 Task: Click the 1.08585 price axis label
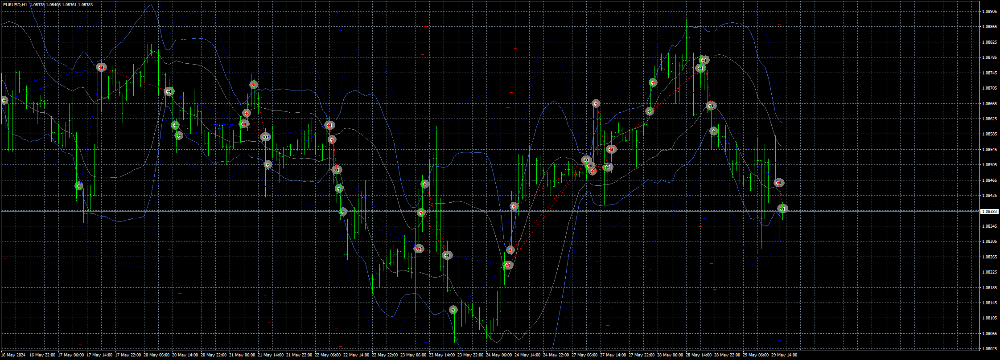(989, 134)
